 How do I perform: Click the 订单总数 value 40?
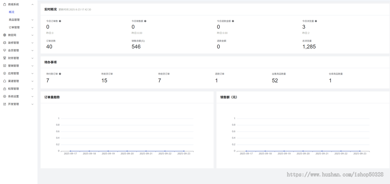pos(49,47)
